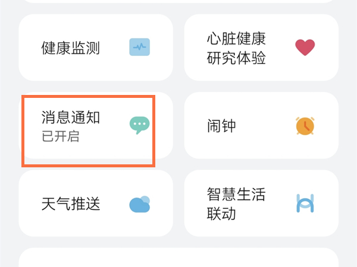Select the 健康监测 text label
The height and width of the screenshot is (267, 357).
[70, 47]
